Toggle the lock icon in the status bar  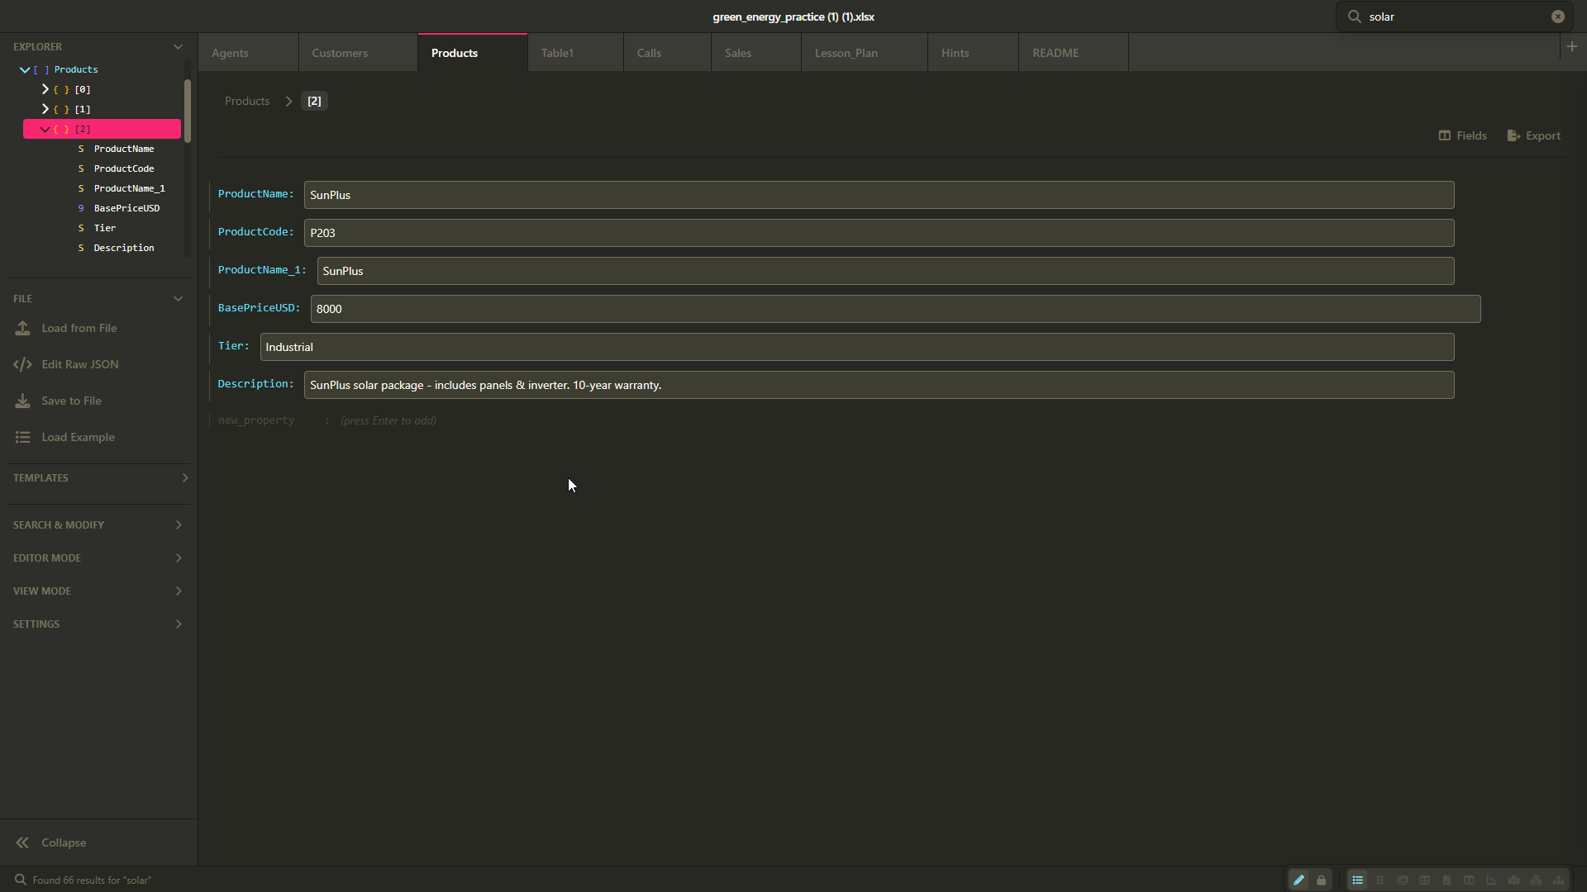click(x=1321, y=880)
